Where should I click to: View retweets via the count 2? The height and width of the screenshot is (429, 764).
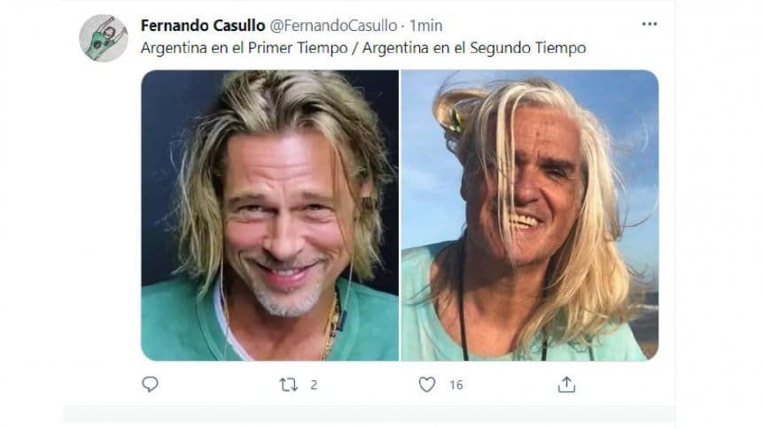pos(314,385)
